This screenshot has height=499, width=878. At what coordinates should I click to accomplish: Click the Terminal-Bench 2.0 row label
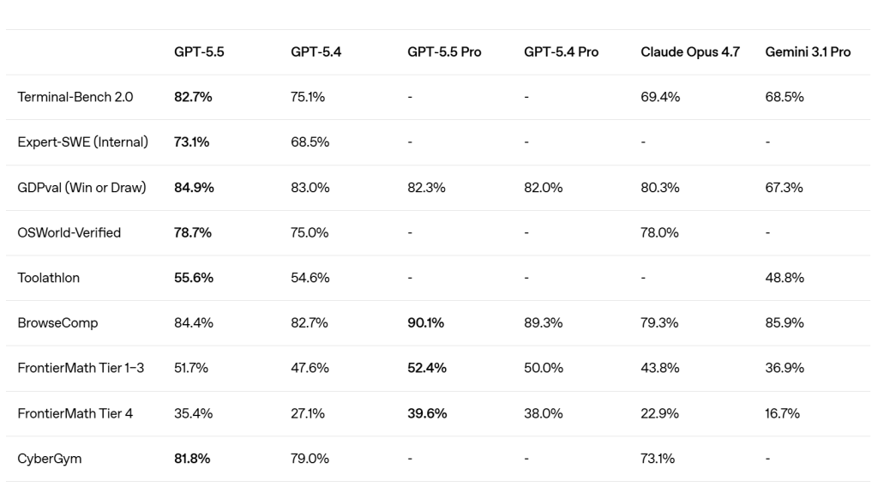point(75,97)
